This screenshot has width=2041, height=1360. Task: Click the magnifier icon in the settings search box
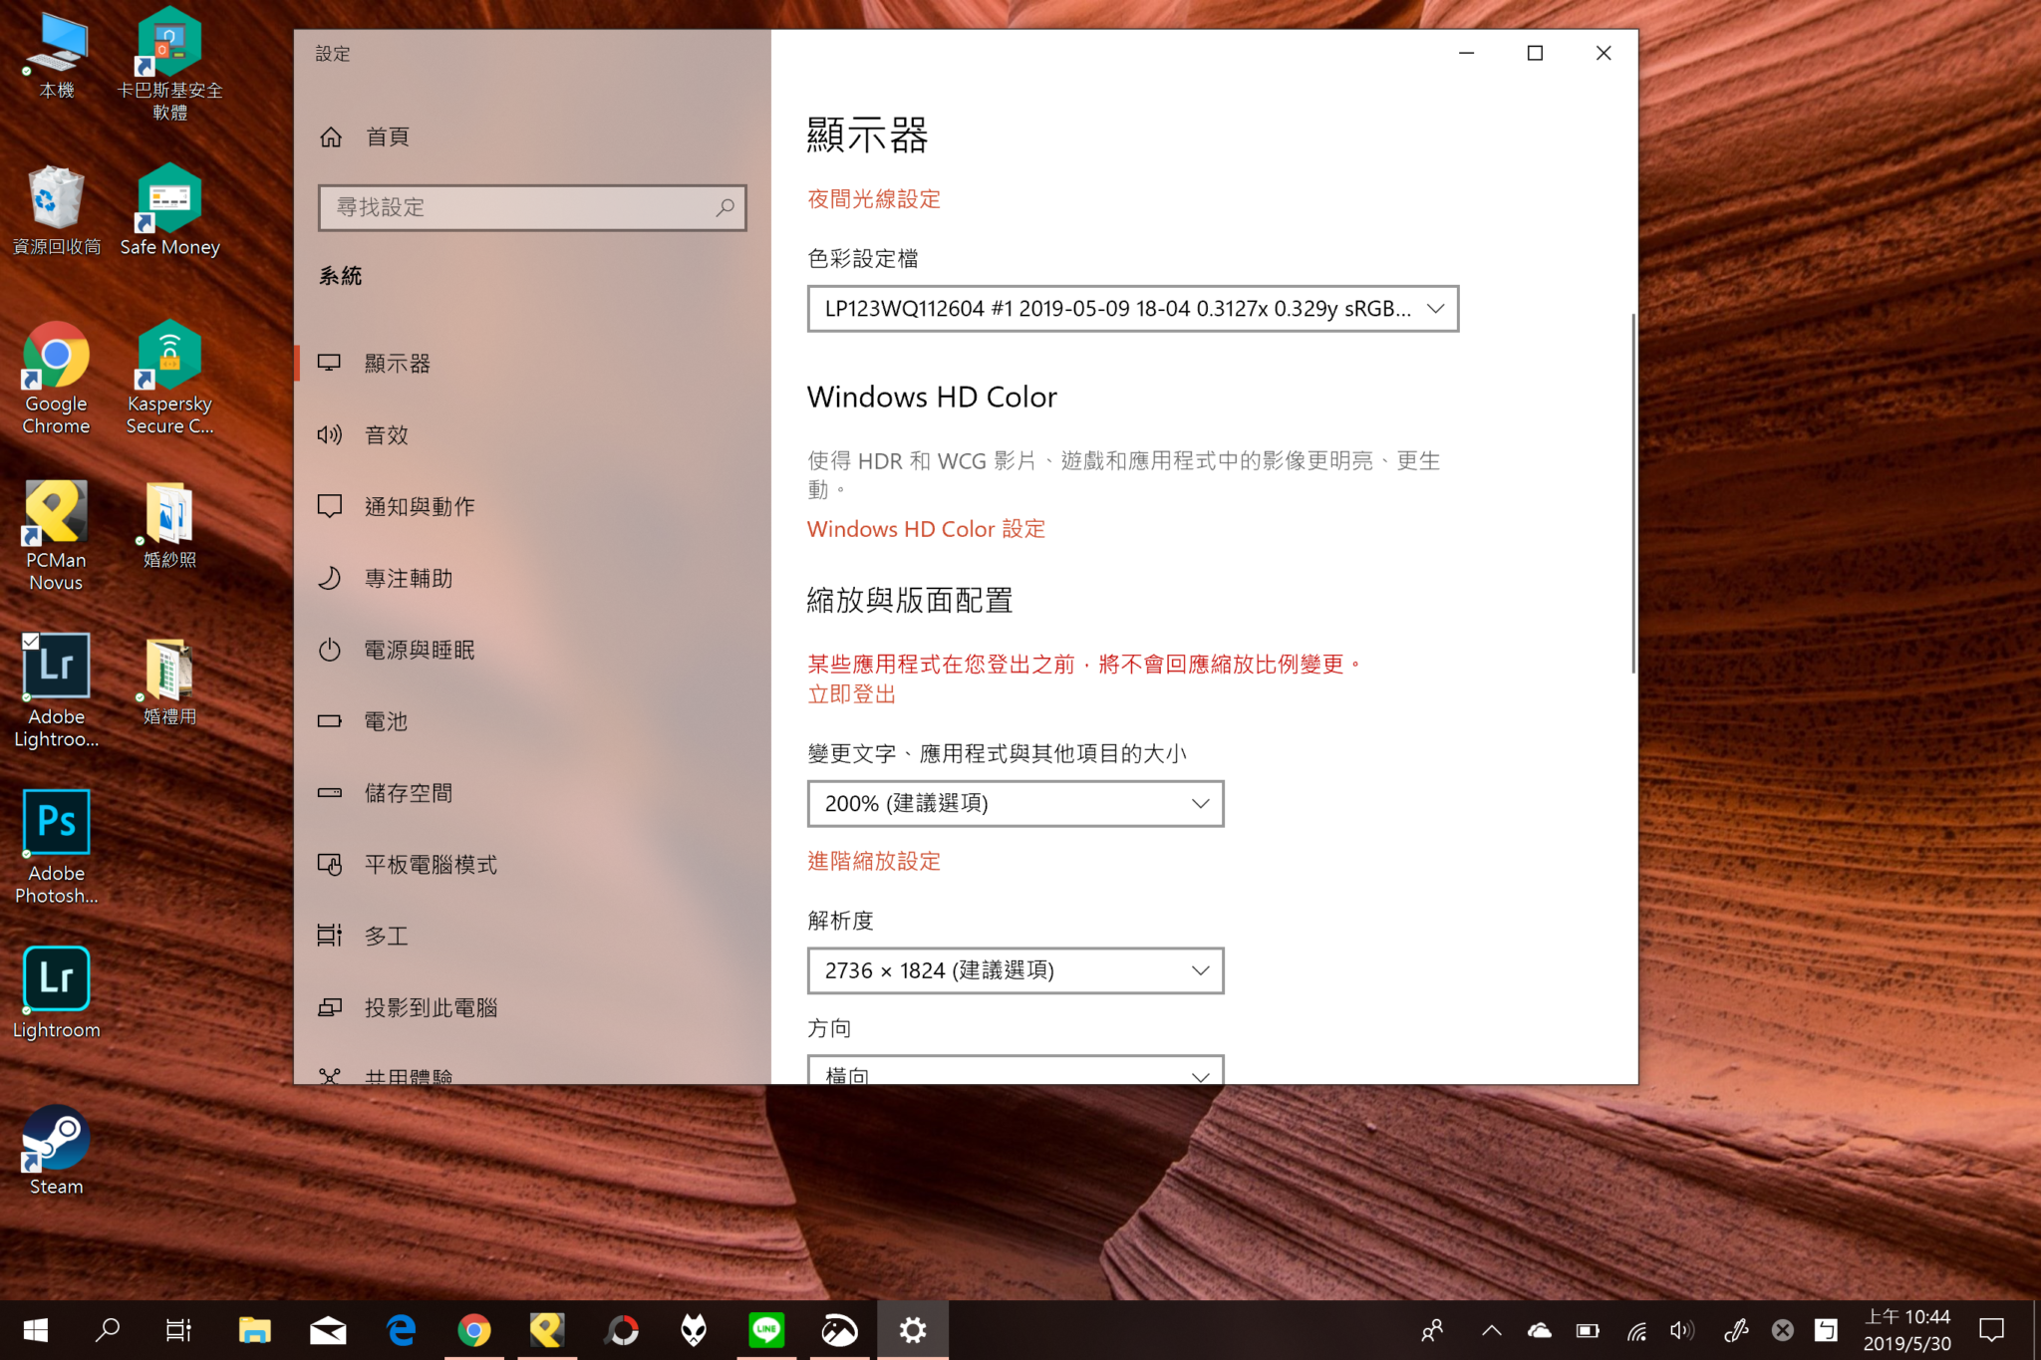[x=725, y=207]
